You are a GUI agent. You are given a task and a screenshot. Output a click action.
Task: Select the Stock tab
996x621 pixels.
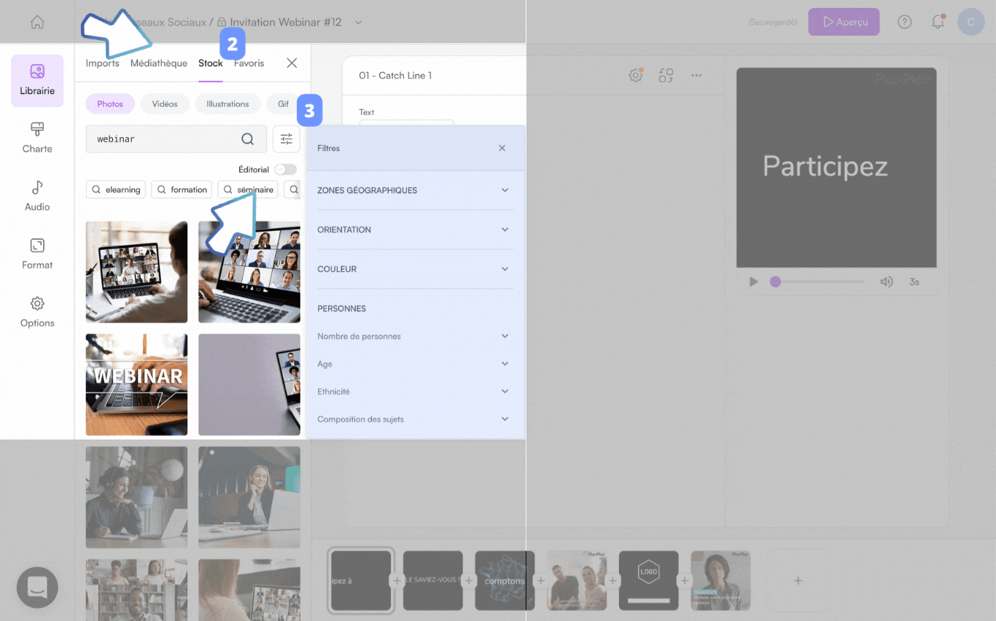[x=211, y=63]
